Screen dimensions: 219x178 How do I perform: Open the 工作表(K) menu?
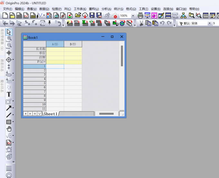[80, 9]
